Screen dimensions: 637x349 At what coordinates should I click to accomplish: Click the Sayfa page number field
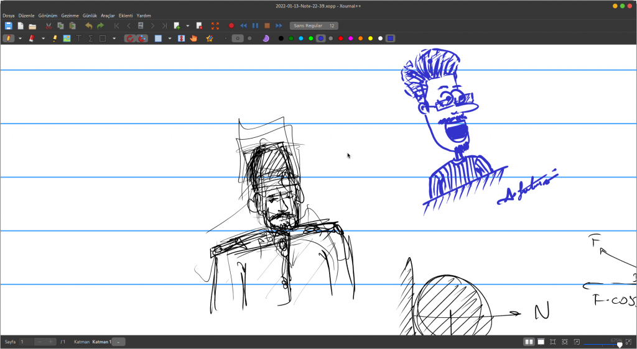point(27,342)
